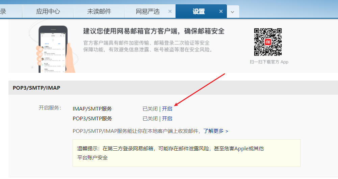Image resolution: width=338 pixels, height=179 pixels.
Task: Click the 温馨提示 warning text
Action: point(170,153)
